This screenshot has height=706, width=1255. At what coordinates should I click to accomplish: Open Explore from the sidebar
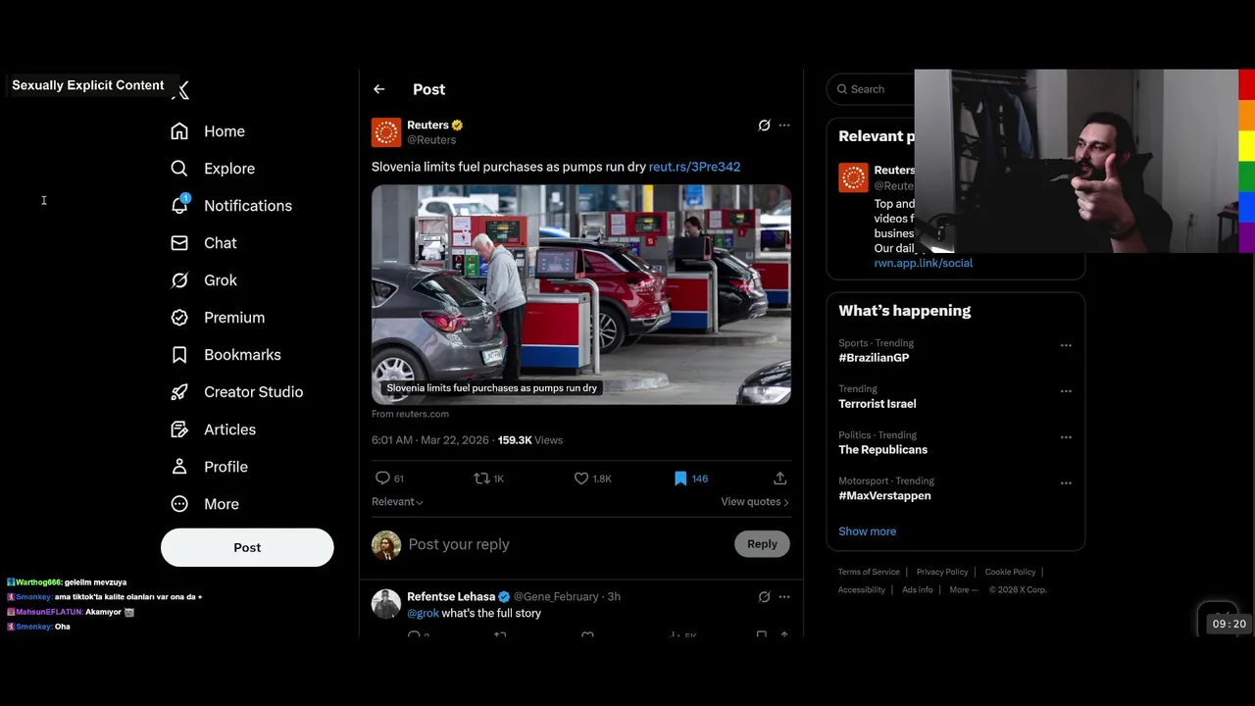click(x=213, y=169)
